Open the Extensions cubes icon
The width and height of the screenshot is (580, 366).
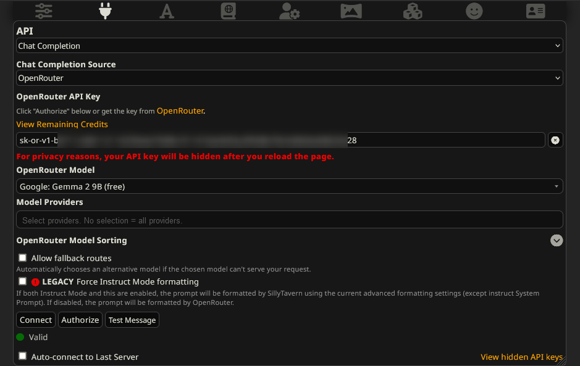pos(413,10)
